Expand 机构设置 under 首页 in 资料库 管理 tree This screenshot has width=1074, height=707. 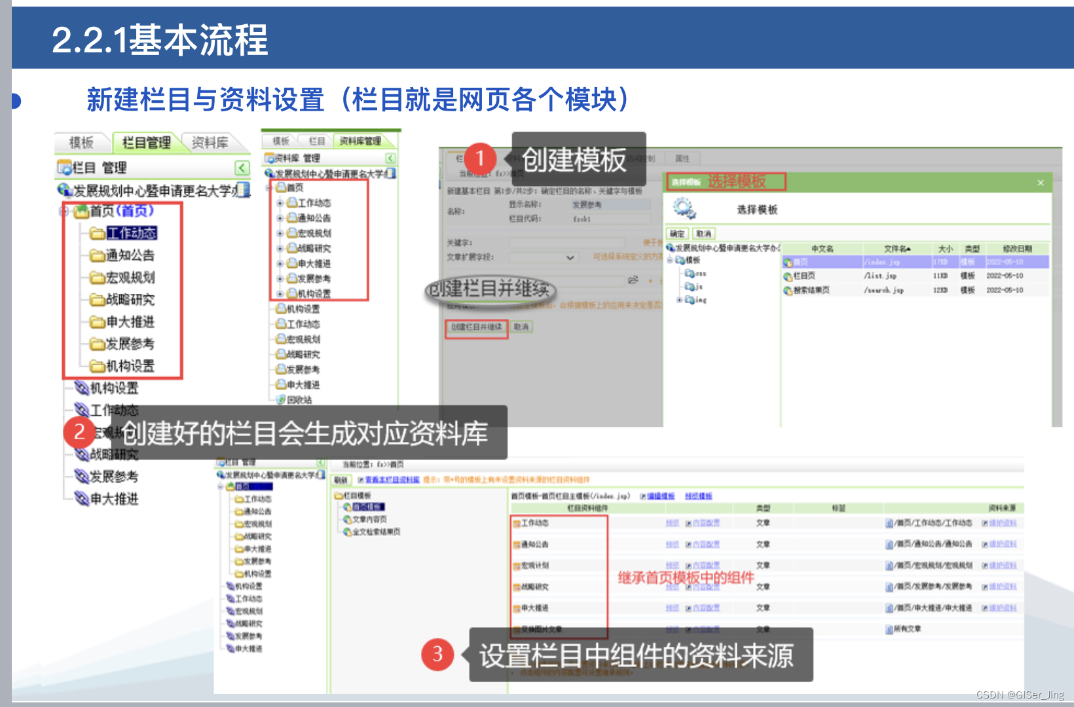point(280,294)
